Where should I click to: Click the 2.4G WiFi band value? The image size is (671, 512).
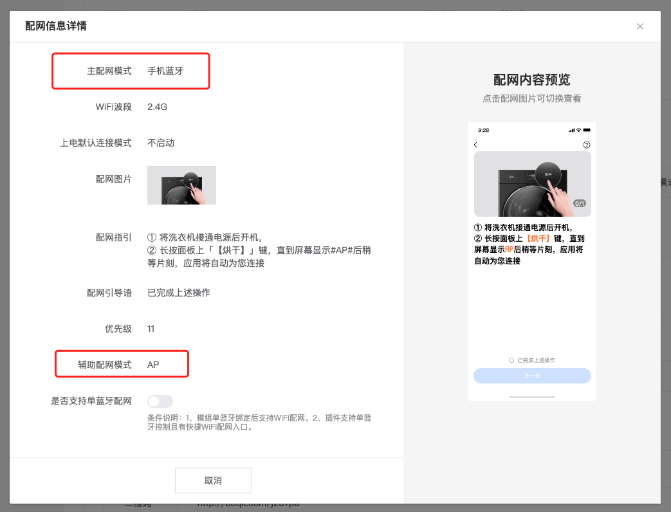[157, 107]
